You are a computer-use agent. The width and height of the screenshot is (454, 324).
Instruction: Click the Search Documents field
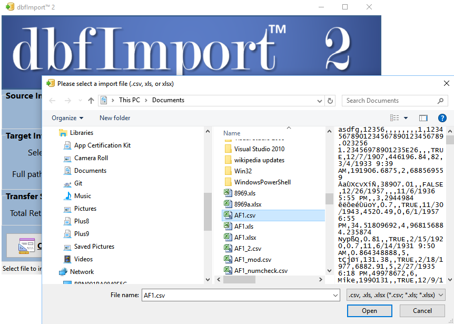[x=395, y=101]
